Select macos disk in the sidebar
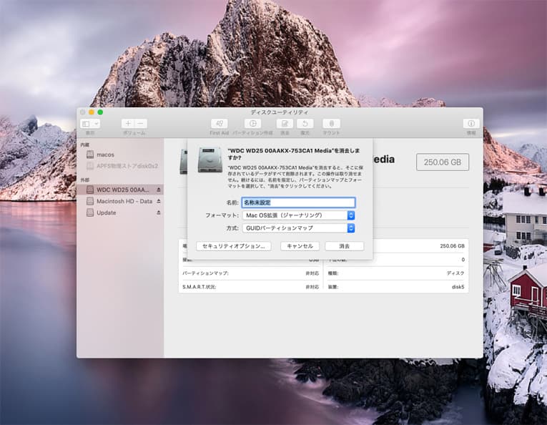This screenshot has height=425, width=547. 105,155
